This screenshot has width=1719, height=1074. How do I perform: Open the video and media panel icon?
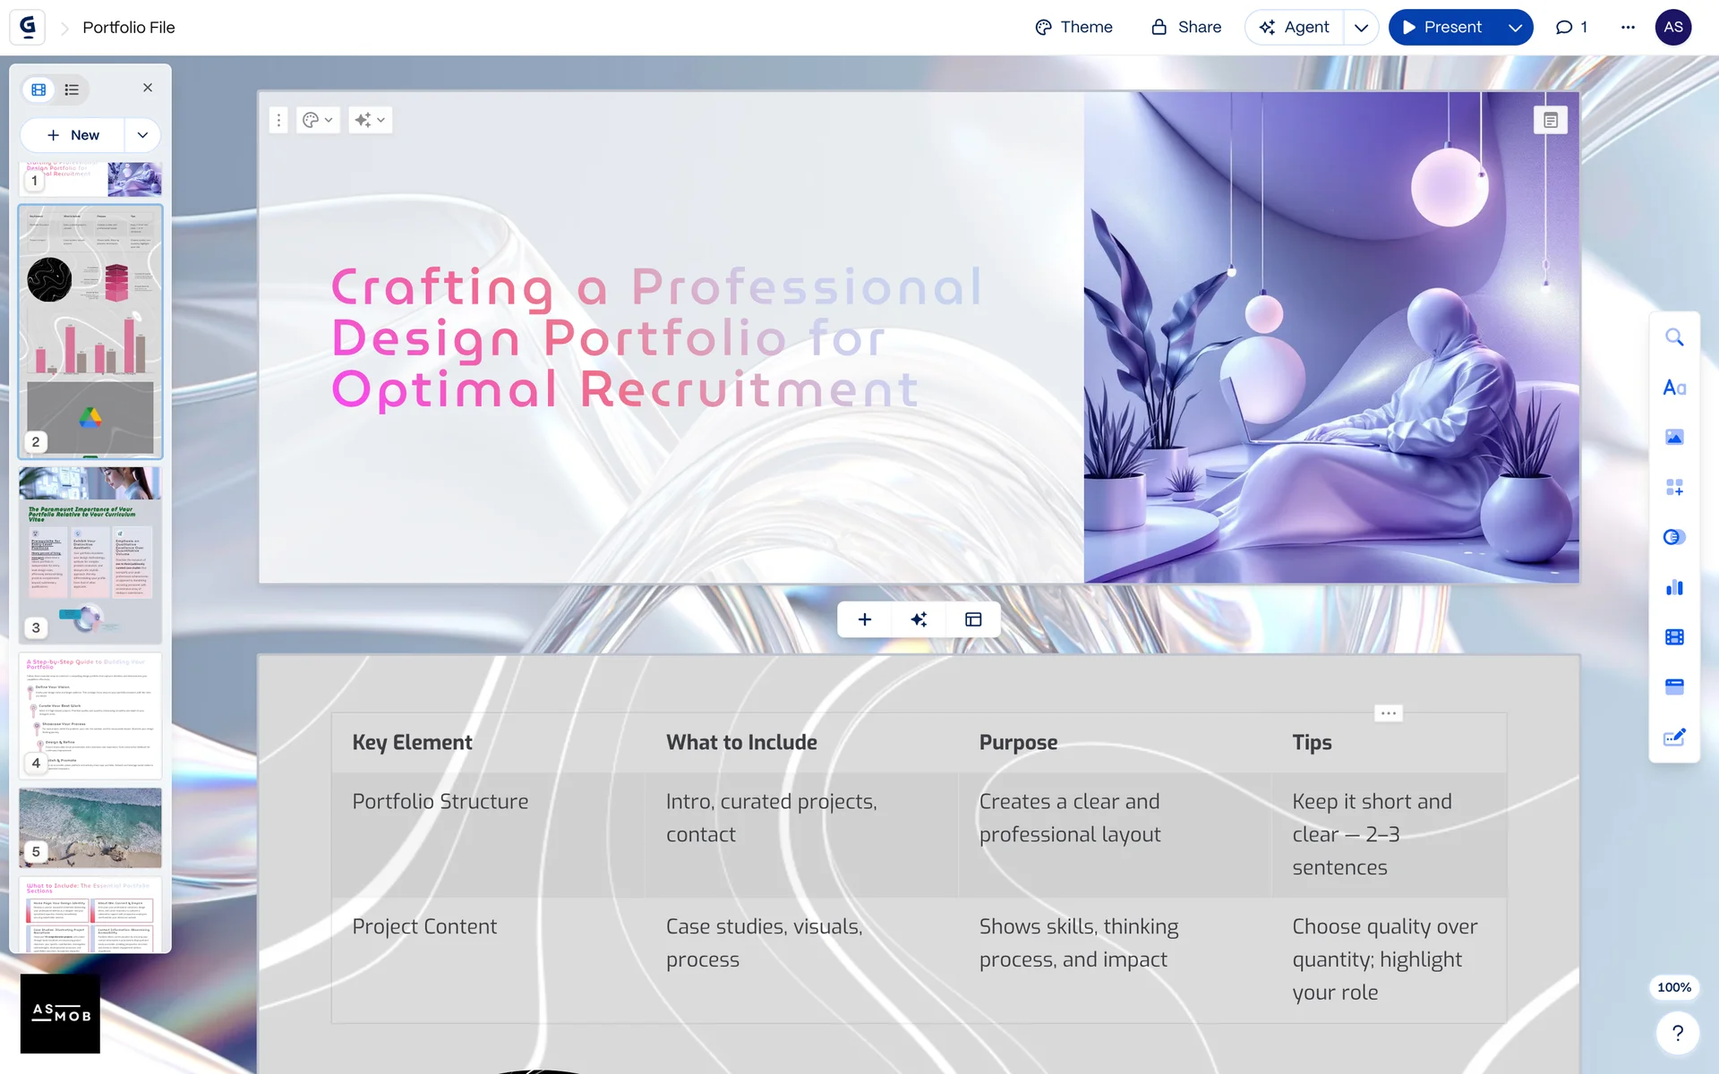tap(1674, 637)
